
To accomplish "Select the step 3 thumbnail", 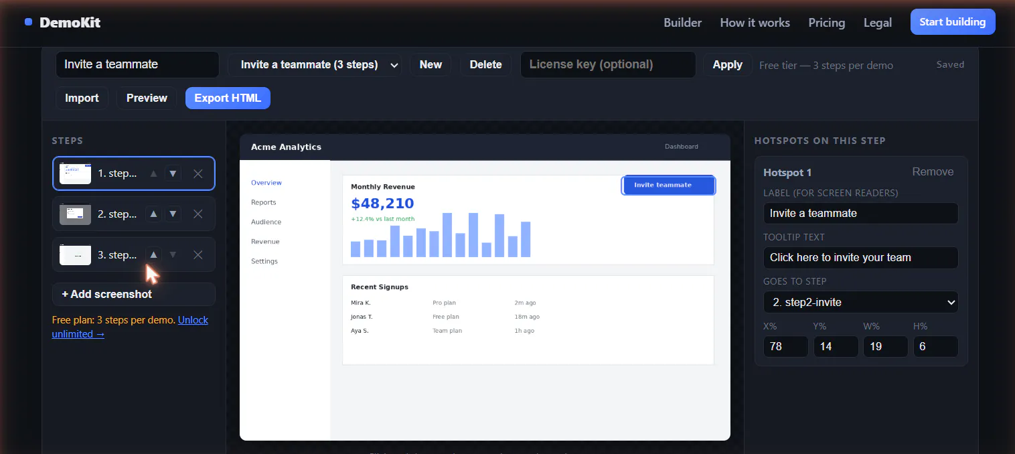I will pos(75,254).
